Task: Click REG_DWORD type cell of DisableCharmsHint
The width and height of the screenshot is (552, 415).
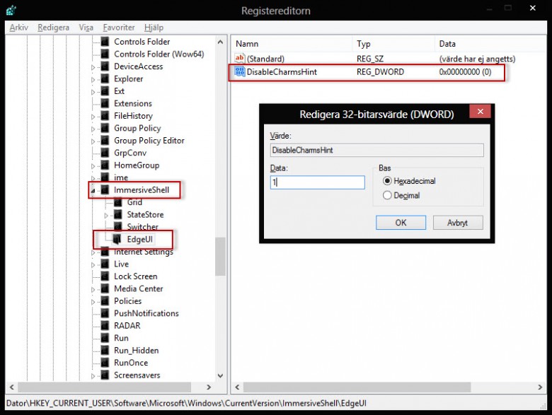Action: (380, 71)
